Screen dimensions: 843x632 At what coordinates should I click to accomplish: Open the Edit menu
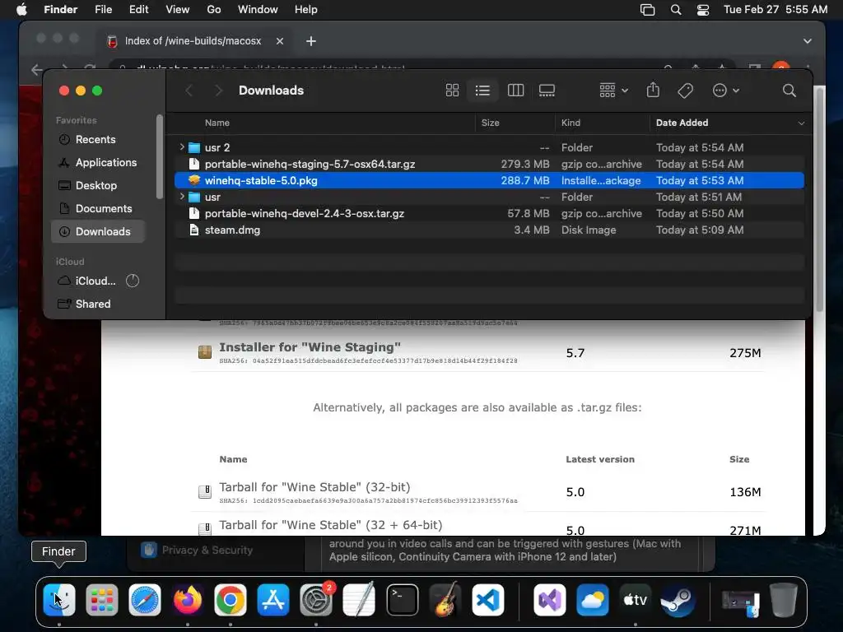coord(138,9)
